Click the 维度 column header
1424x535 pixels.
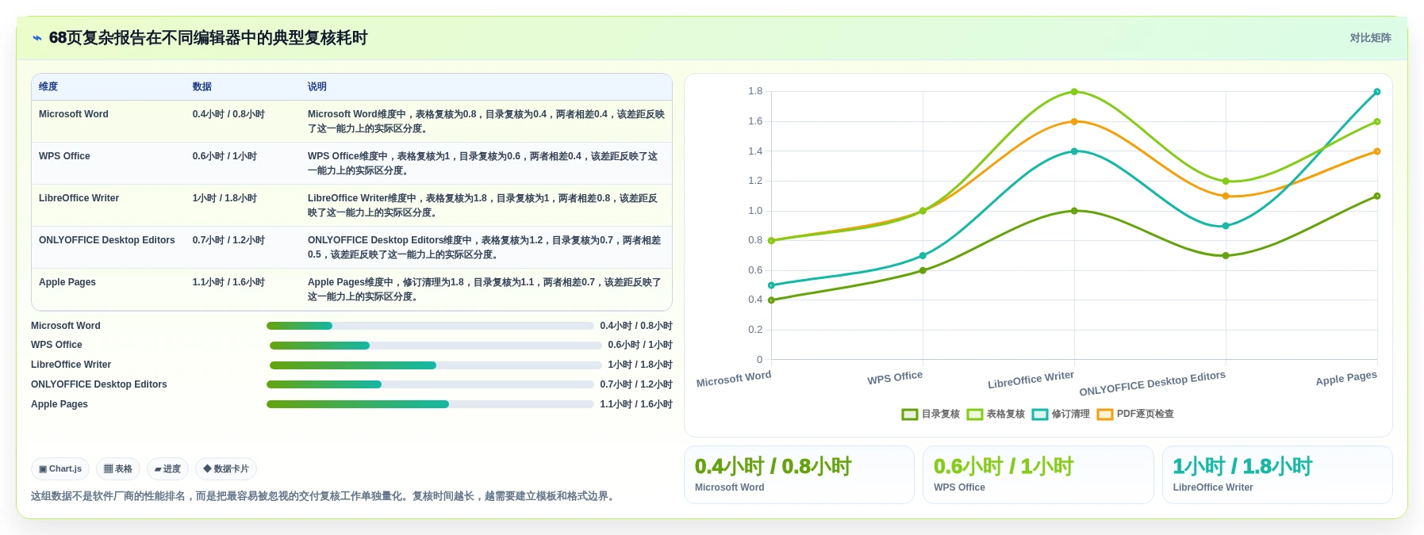coord(48,86)
